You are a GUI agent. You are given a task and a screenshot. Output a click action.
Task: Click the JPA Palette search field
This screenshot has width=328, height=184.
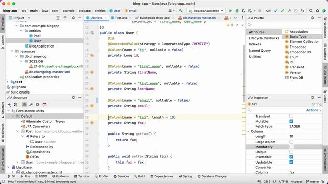click(x=284, y=25)
